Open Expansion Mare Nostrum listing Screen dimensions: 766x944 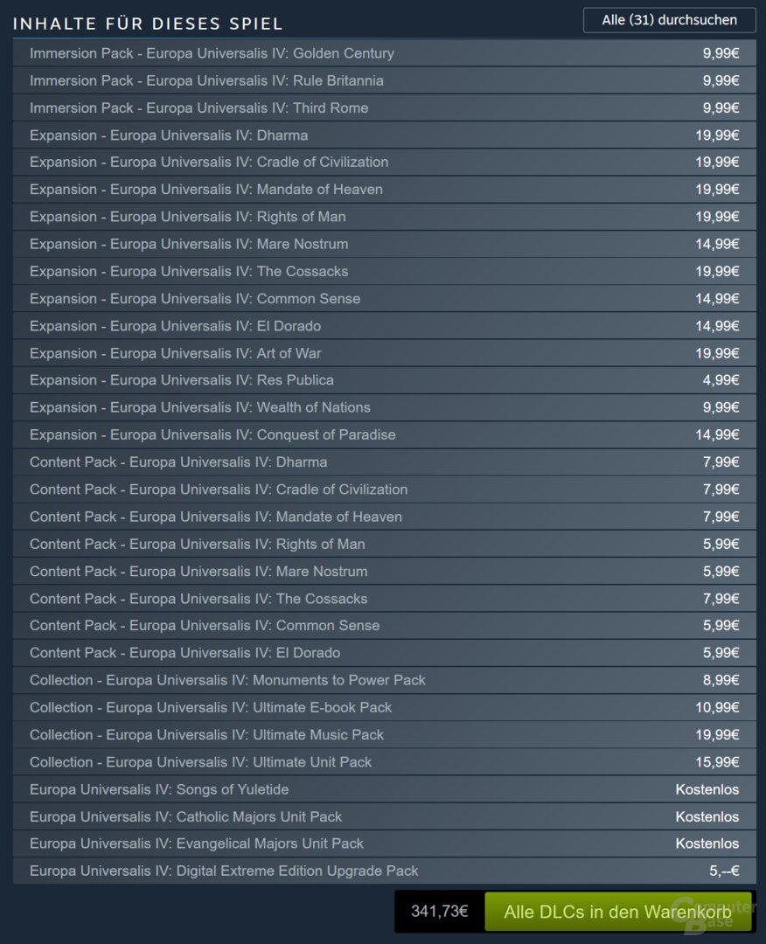pos(384,244)
